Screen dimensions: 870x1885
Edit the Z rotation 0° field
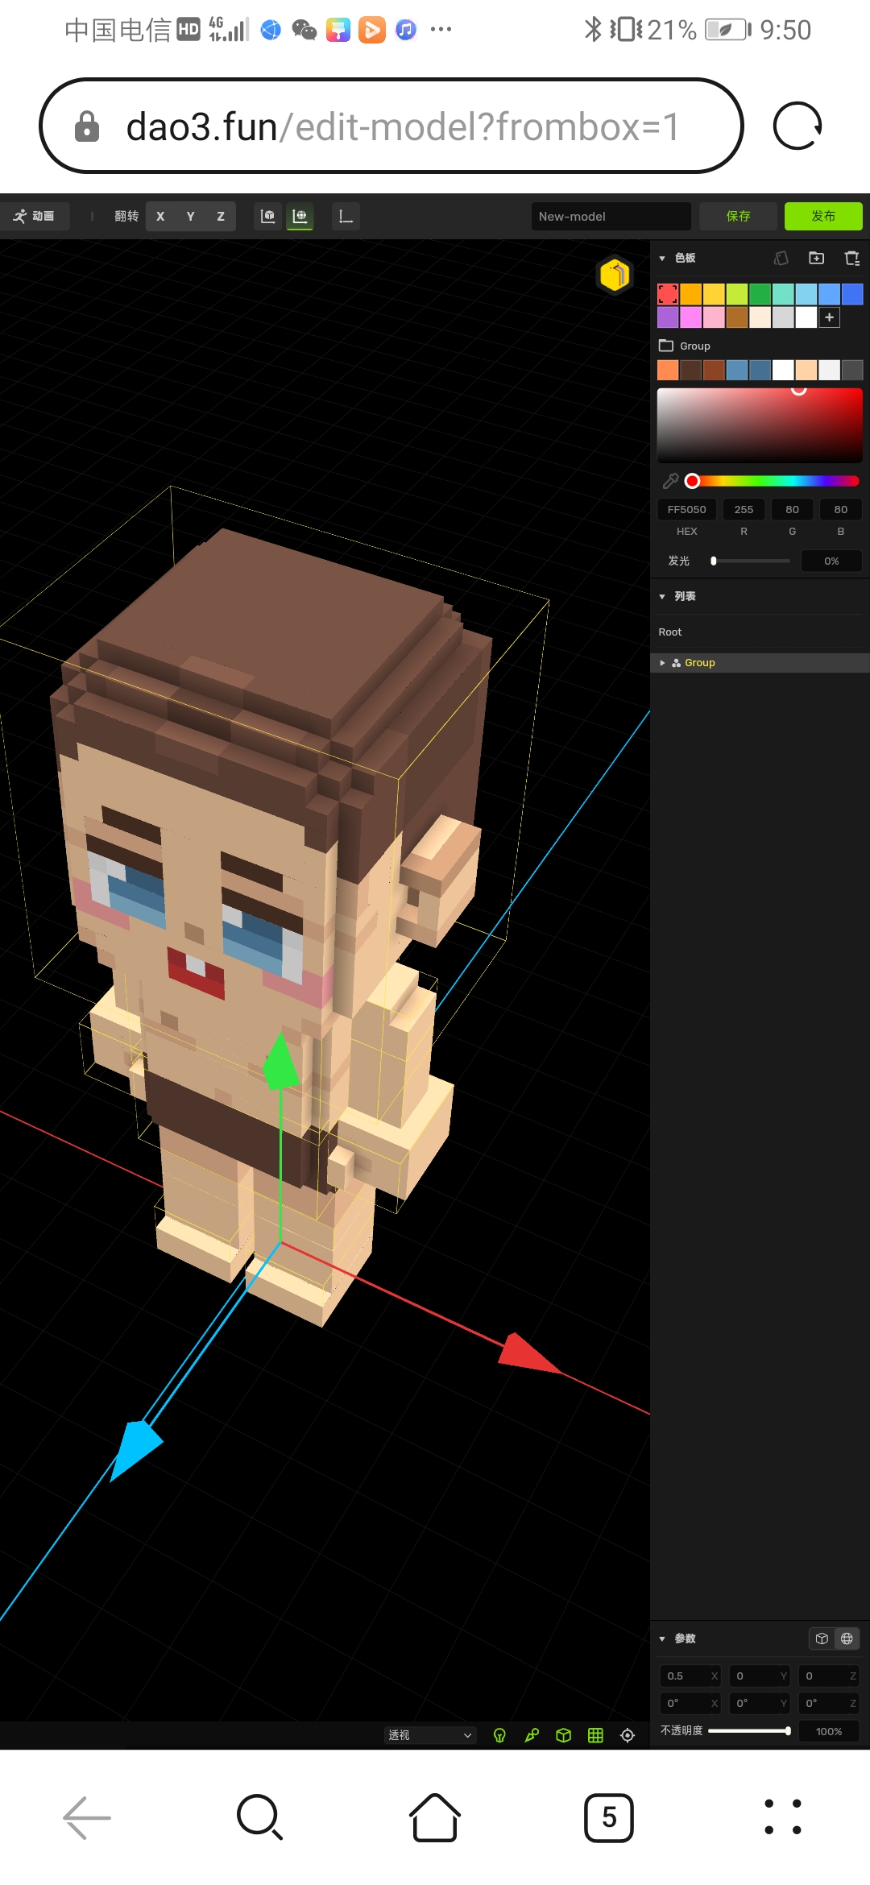click(x=829, y=1704)
